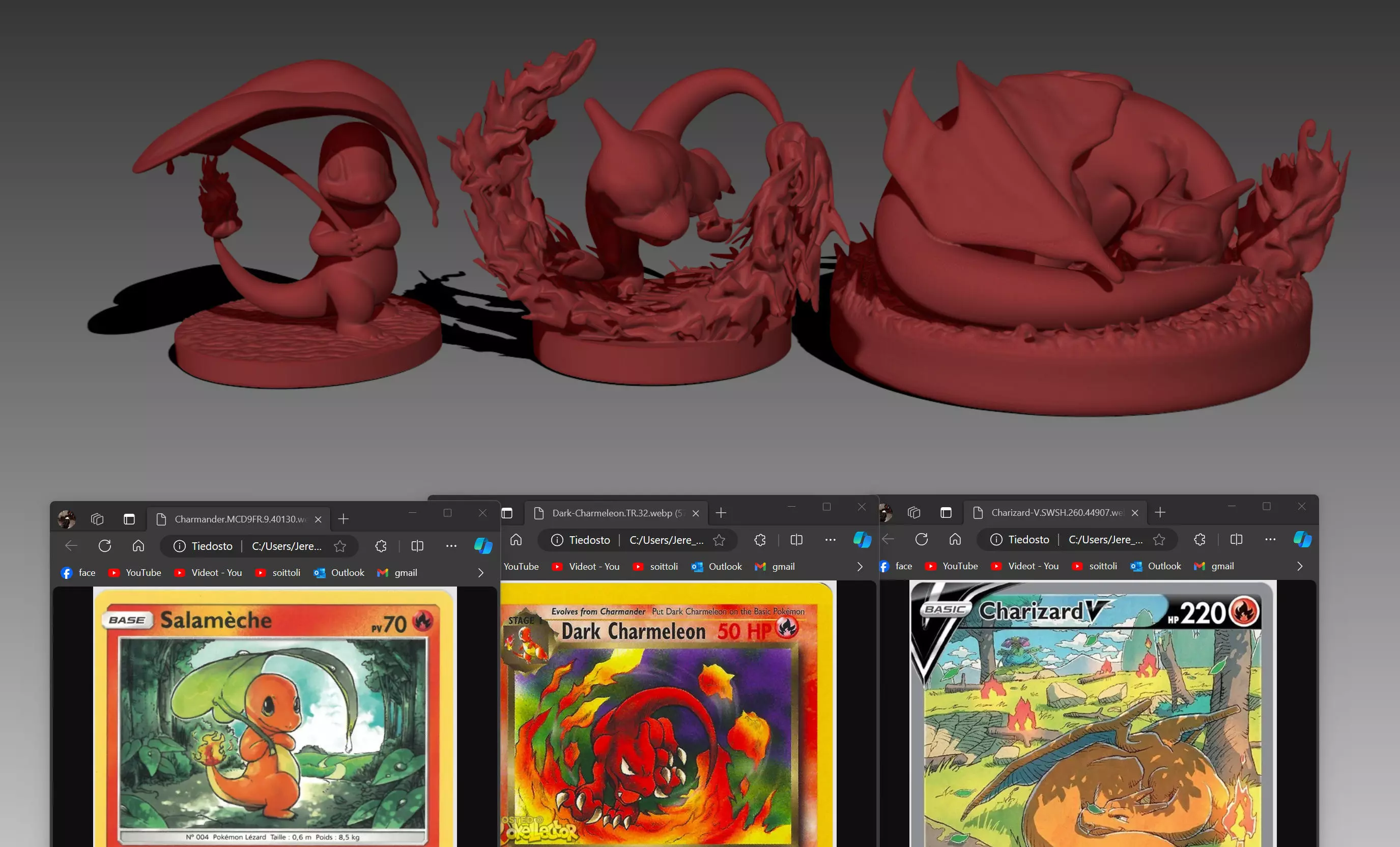Expand favorites overflow chevron in Charmander window
The width and height of the screenshot is (1400, 847).
tap(481, 573)
